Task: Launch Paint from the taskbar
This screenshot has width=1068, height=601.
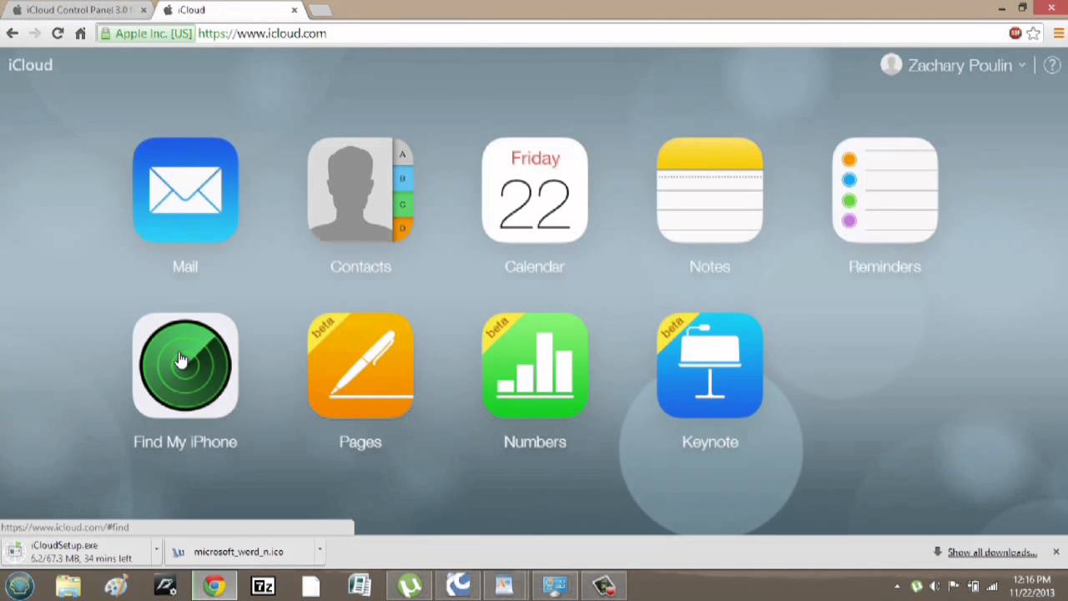Action: pyautogui.click(x=117, y=586)
